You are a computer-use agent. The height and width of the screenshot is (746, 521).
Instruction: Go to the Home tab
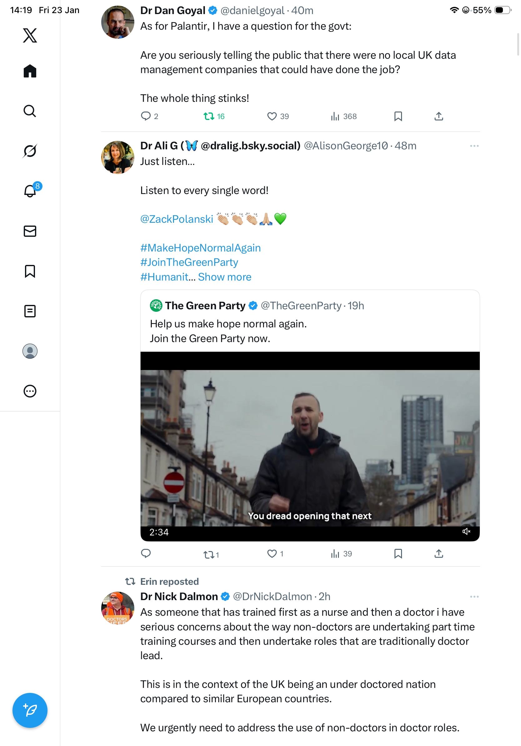(30, 71)
